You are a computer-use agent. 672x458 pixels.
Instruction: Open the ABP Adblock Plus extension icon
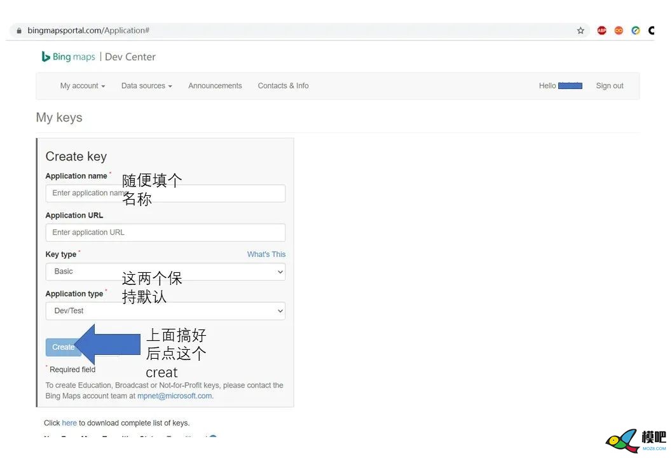(601, 31)
